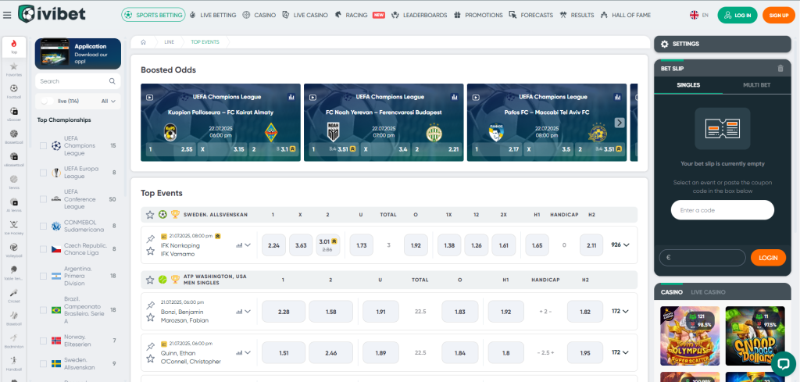Expand 172 markets for Quinn vs O'Connell
This screenshot has width=800, height=382.
[x=620, y=352]
